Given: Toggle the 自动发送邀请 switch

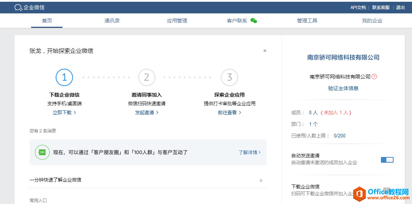Looking at the screenshot, I should point(387,160).
